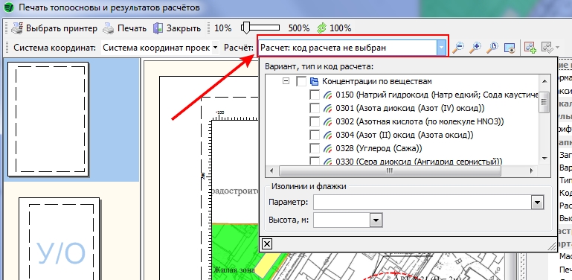Click the zoom percentage slider handle
The image size is (572, 280).
point(246,28)
